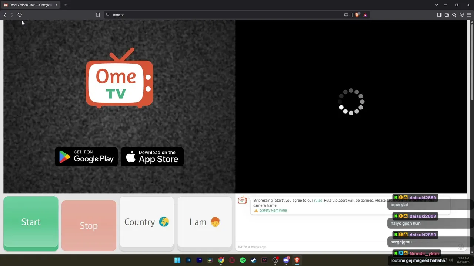
Task: Expand the tab search dropdown arrow
Action: coord(437,5)
